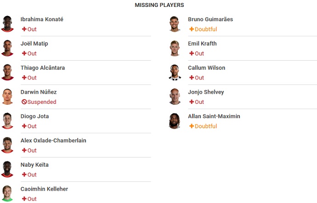Screen dimensions: 317x203
Task: Click the red injury cross under Naby Keïta
Action: pos(24,175)
